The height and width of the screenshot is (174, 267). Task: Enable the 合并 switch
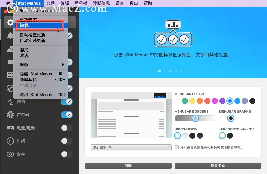[66, 154]
